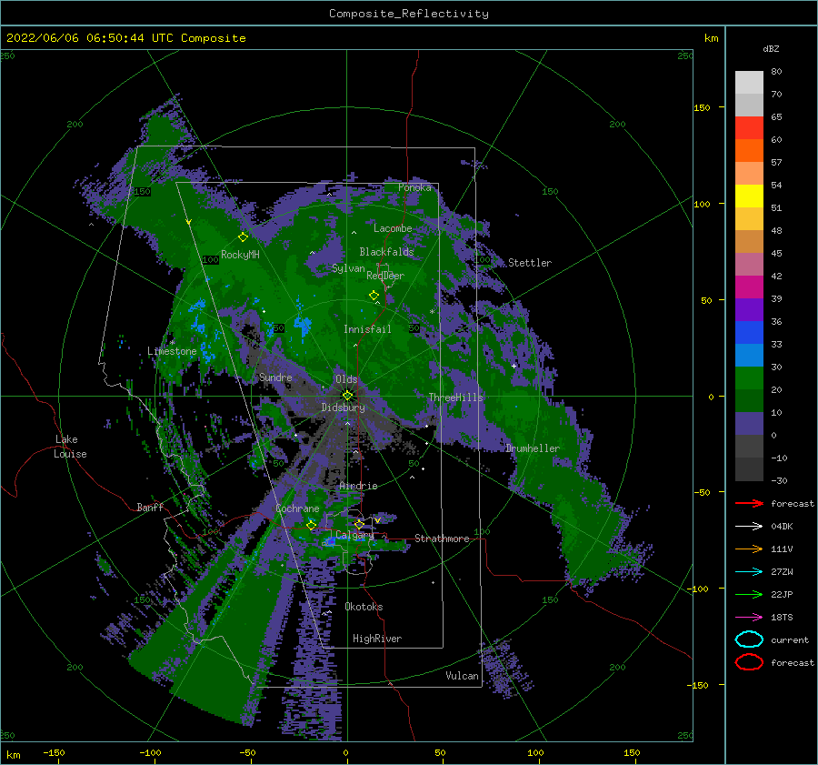
Task: Pick the slate purple 0–10 dBZ swatch
Action: 749,424
